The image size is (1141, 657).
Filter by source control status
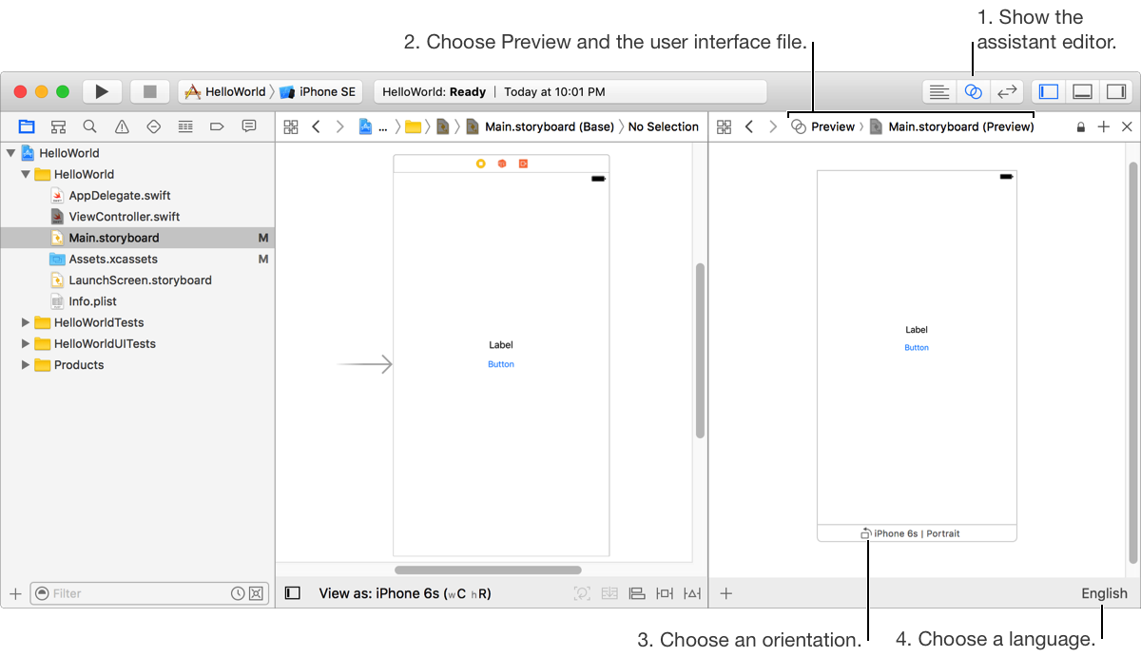click(255, 593)
